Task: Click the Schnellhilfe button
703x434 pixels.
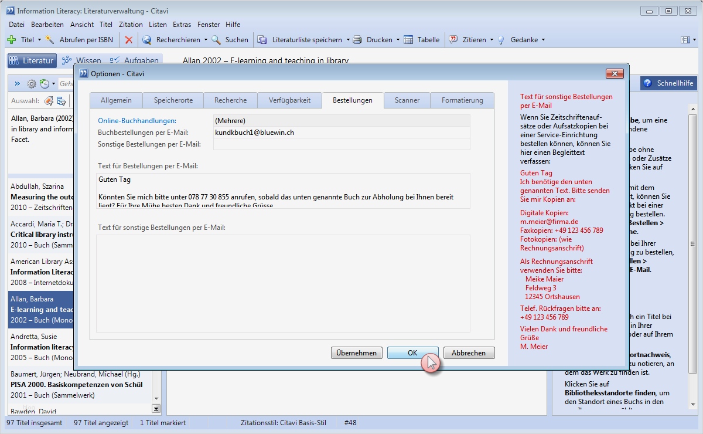Action: 668,83
